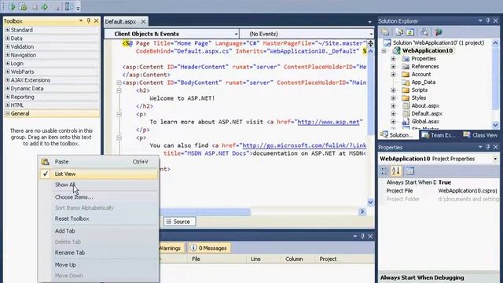This screenshot has height=283, width=503.
Task: Select Show All in the context menu
Action: [x=98, y=185]
